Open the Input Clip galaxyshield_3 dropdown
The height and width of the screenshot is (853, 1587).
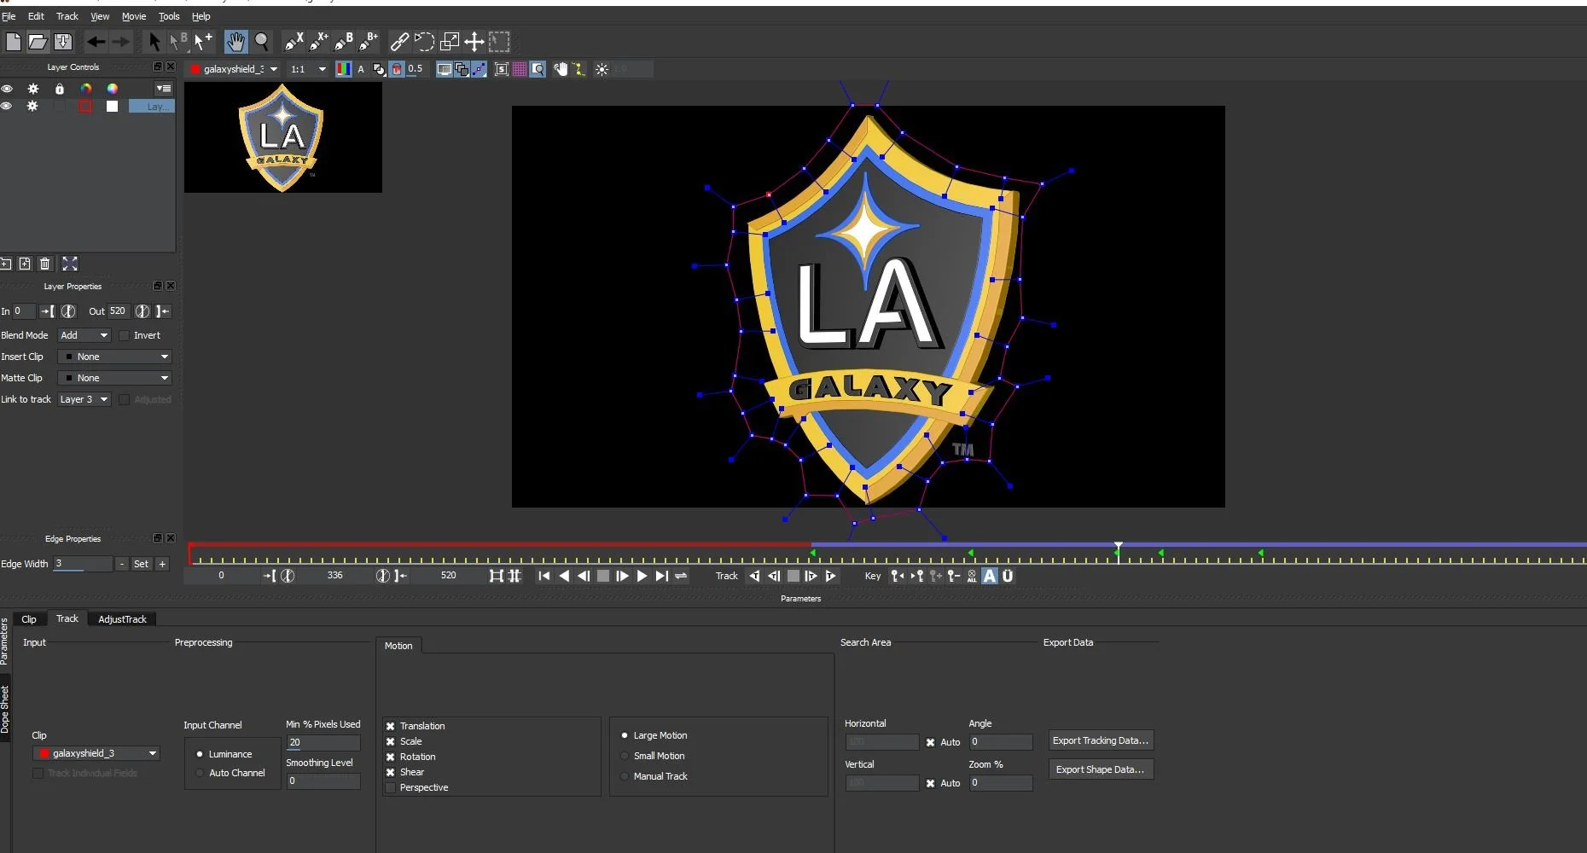coord(96,753)
